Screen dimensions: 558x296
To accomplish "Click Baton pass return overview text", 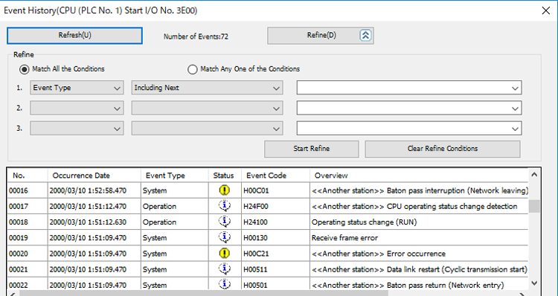I will [x=408, y=285].
